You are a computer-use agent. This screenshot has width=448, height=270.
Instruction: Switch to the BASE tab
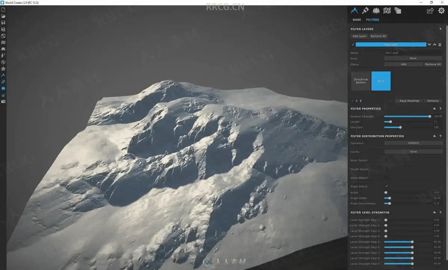click(357, 20)
